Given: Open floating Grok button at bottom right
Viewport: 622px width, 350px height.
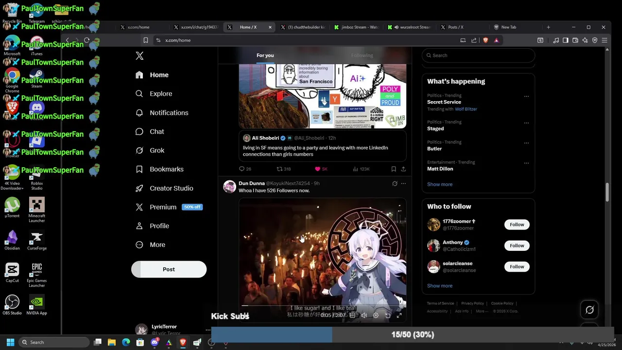Looking at the screenshot, I should point(589,310).
